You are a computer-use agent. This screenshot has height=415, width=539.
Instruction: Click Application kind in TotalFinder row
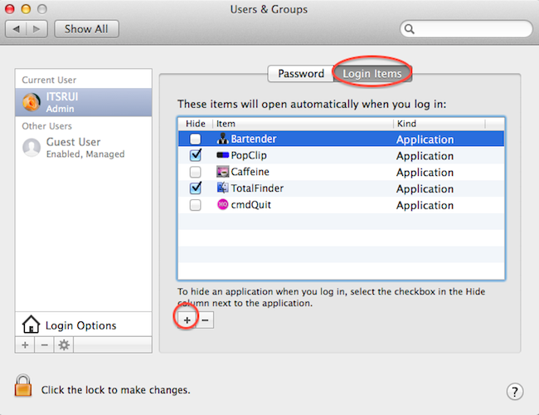[425, 189]
